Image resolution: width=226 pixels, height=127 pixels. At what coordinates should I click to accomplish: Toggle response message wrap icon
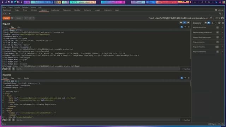[182, 78]
